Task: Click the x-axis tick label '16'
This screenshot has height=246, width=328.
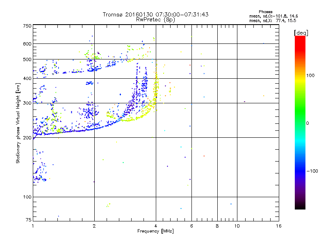Action: (x=279, y=226)
